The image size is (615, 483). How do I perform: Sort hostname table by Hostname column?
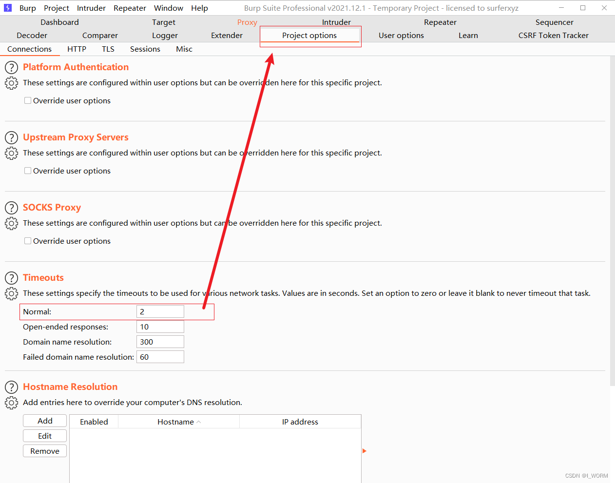179,422
